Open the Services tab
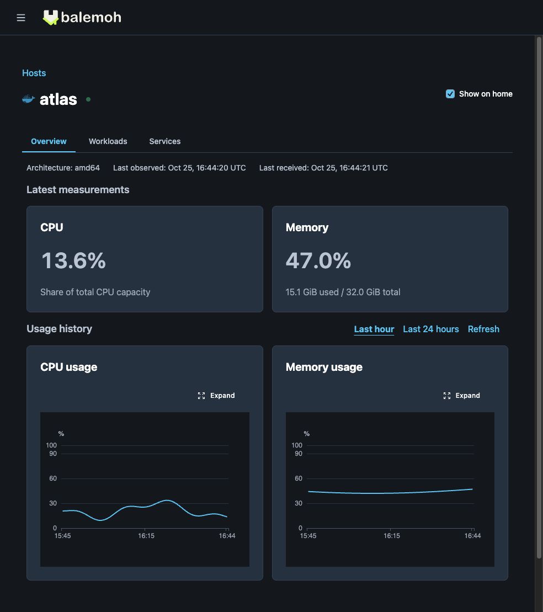The width and height of the screenshot is (543, 612). point(165,141)
